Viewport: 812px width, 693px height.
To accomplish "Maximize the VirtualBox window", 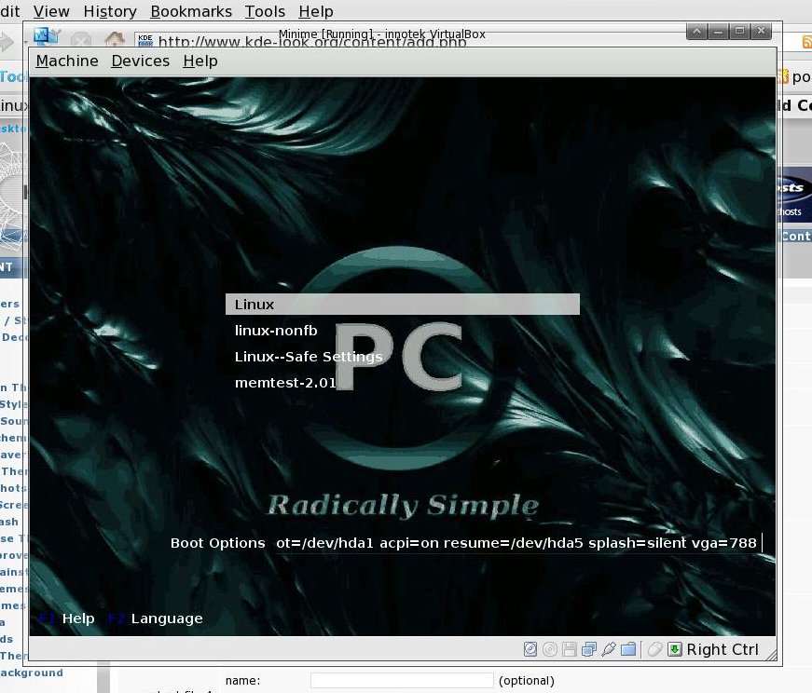I will pos(739,31).
